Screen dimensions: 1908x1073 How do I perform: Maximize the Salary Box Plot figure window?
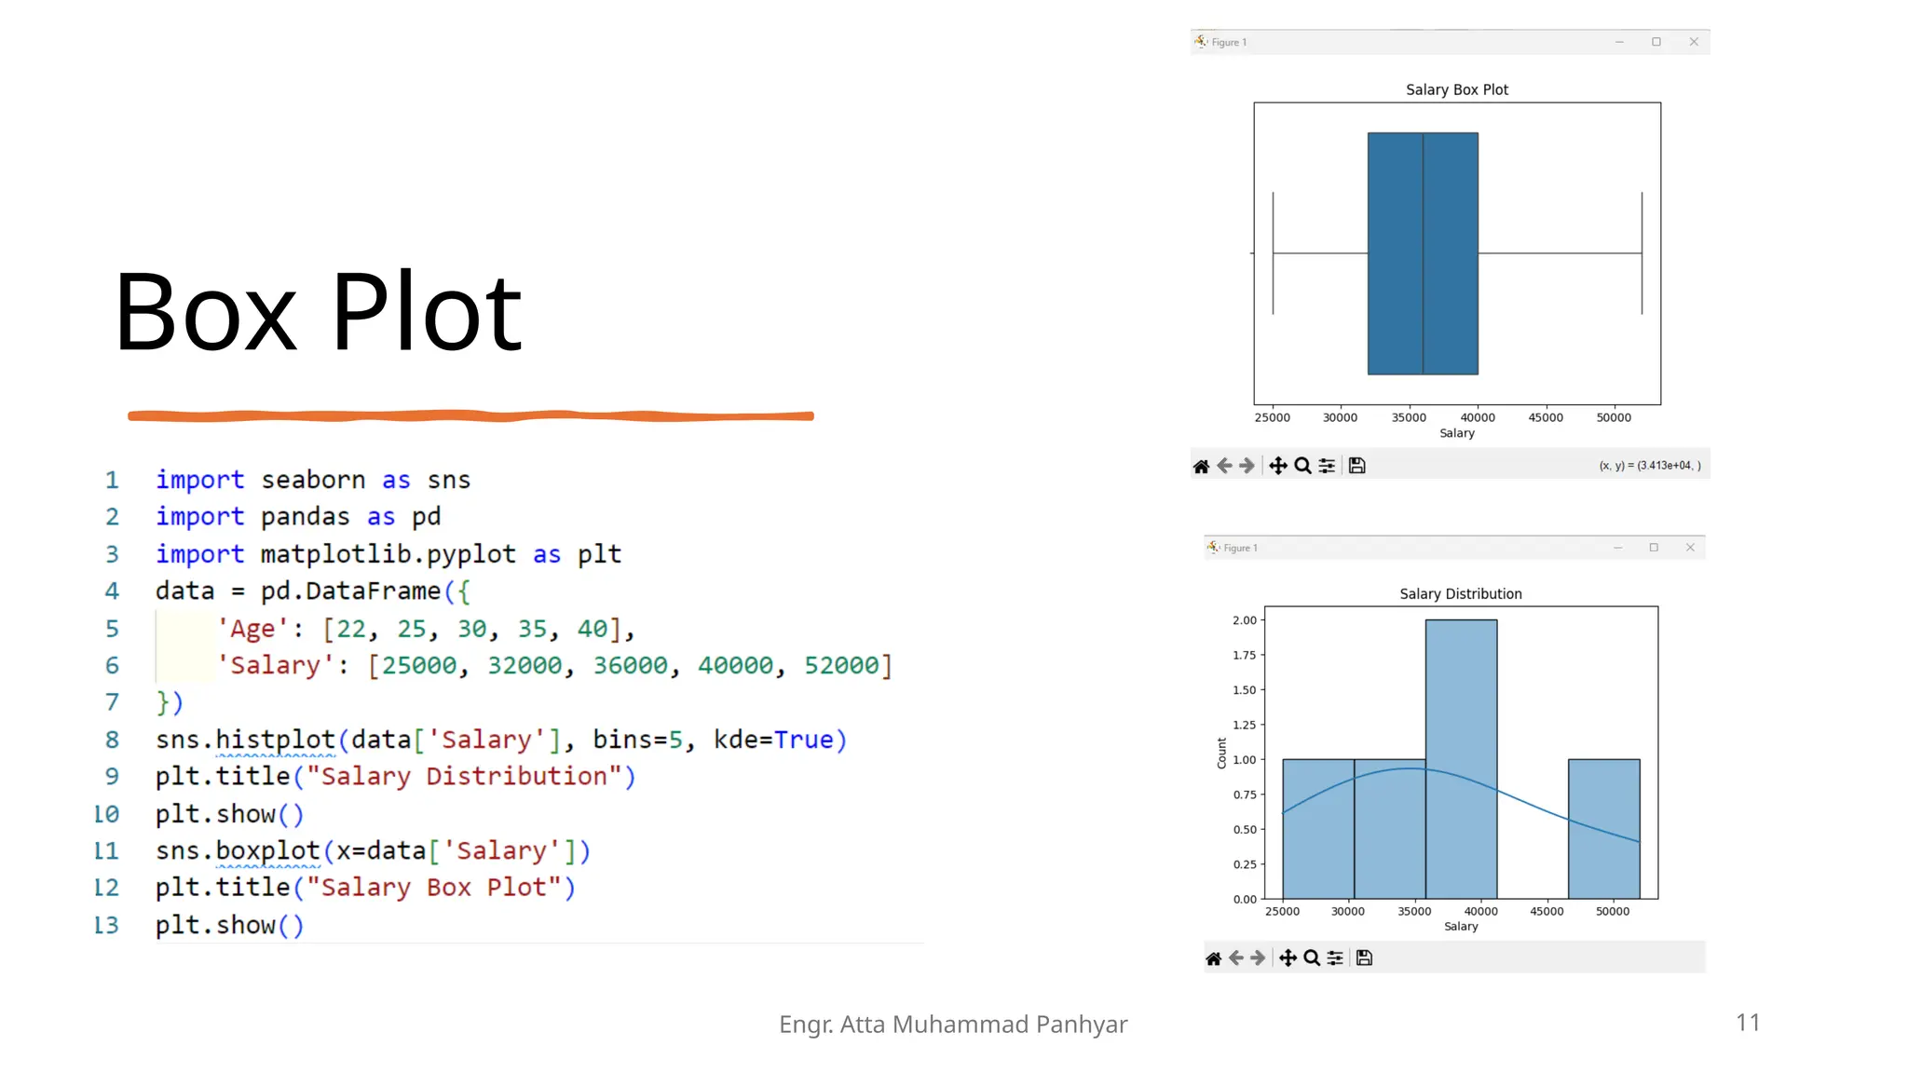[x=1656, y=42]
